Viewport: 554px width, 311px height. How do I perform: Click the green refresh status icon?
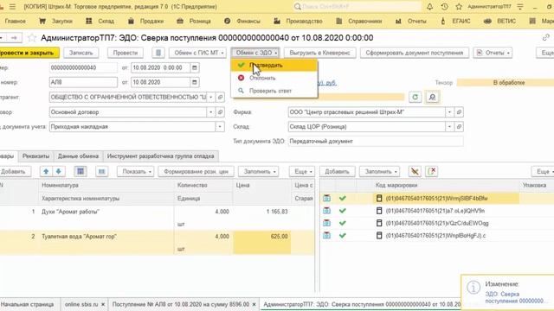415,97
